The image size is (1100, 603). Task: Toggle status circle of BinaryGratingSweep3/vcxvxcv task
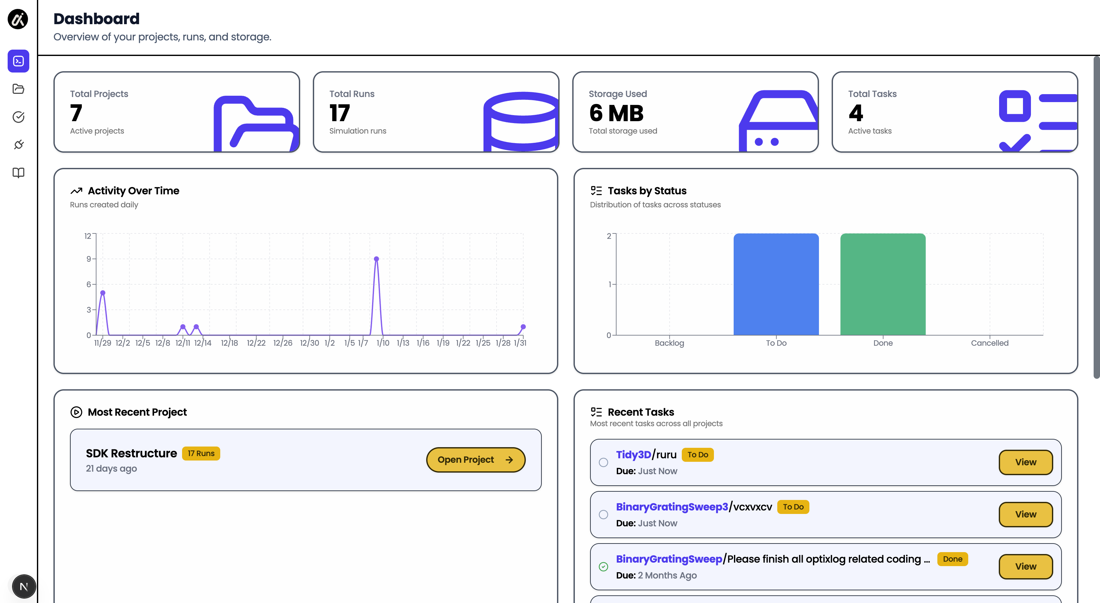[x=603, y=514]
